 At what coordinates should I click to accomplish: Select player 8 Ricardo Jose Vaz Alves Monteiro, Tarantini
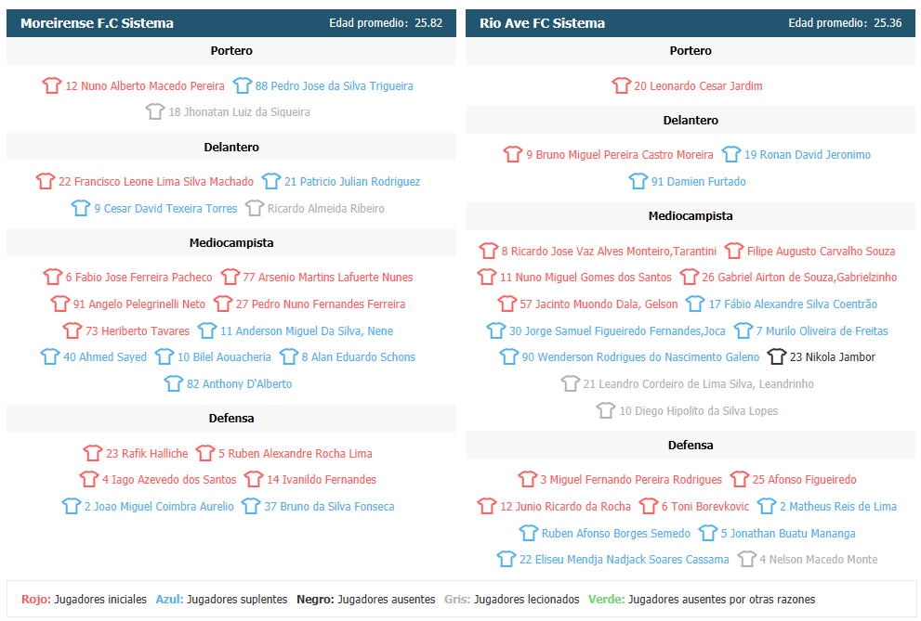[x=609, y=251]
